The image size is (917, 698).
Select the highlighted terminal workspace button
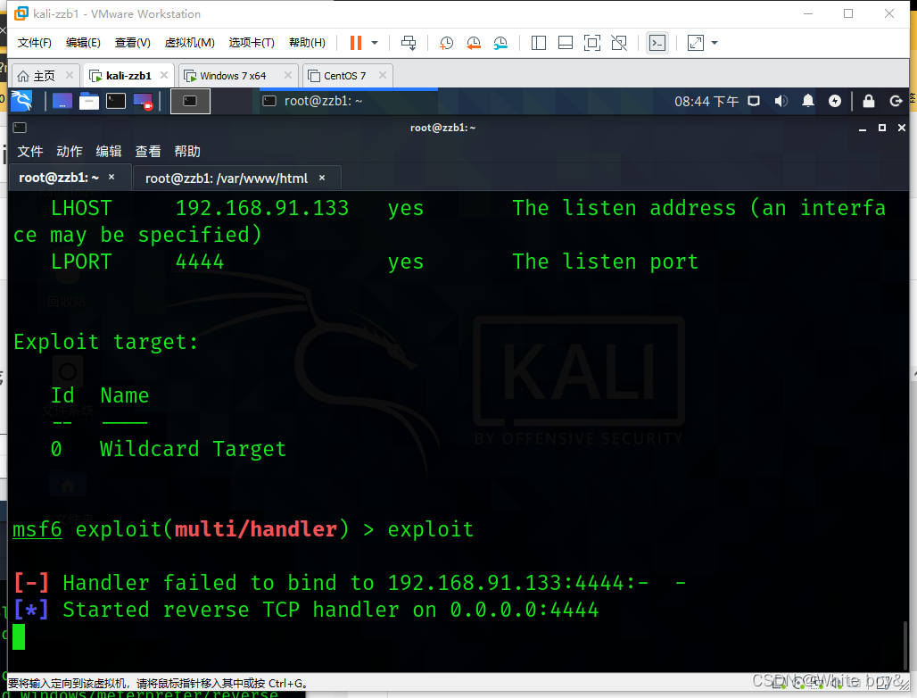190,101
